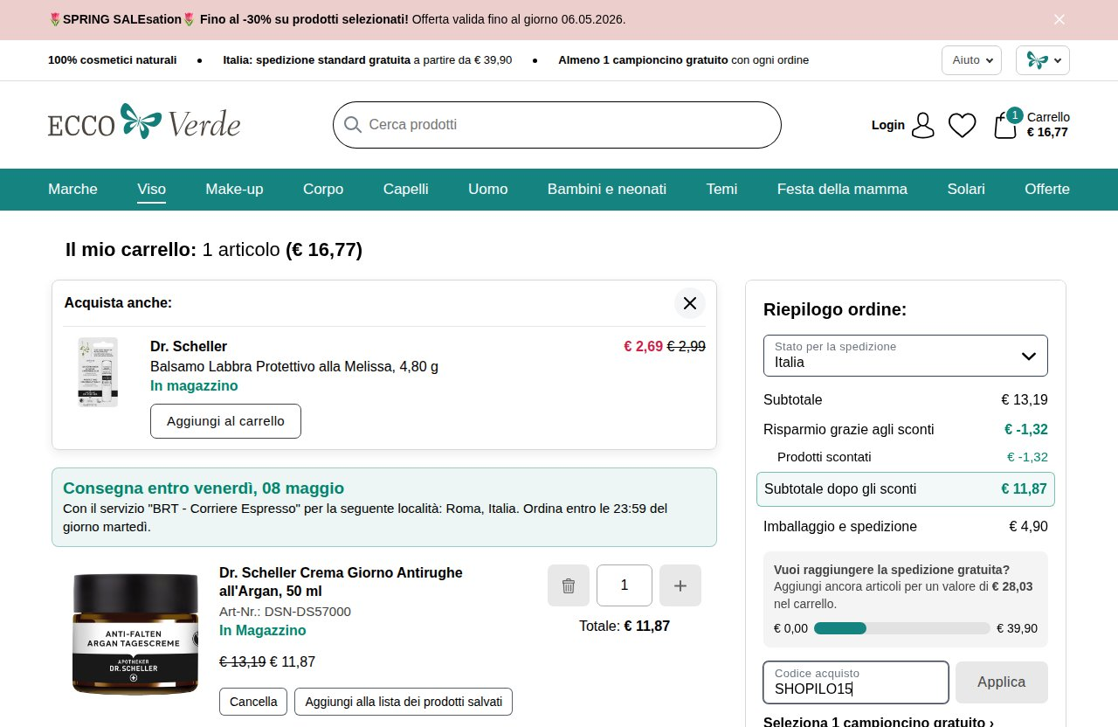This screenshot has height=727, width=1118.
Task: Click the Consegna entro venerdì, 08 maggio heading
Action: (204, 488)
